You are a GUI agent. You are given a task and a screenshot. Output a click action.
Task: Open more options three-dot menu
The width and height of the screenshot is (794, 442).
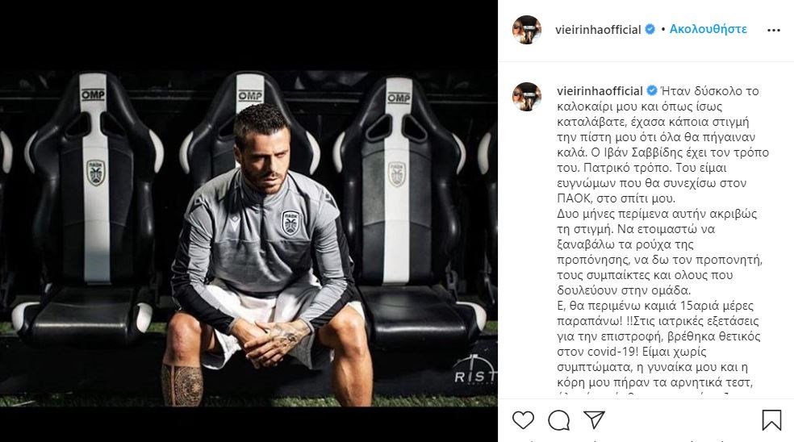point(773,30)
